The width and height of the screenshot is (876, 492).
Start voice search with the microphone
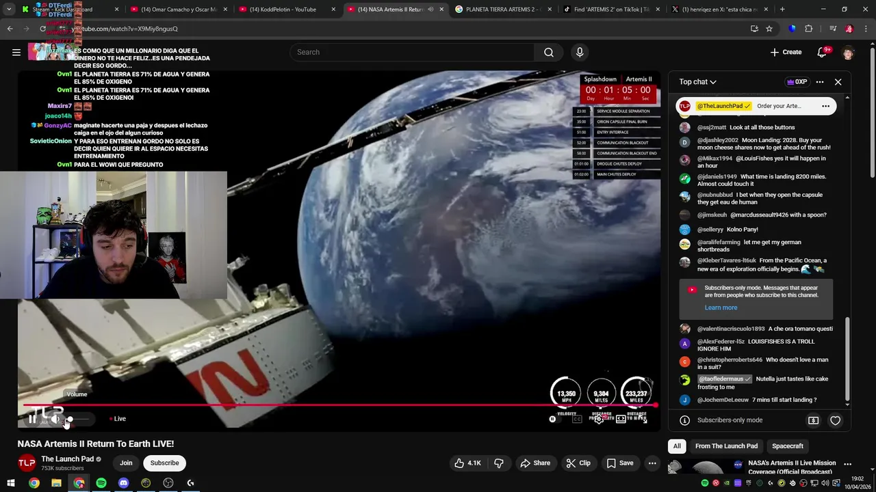[x=580, y=52]
